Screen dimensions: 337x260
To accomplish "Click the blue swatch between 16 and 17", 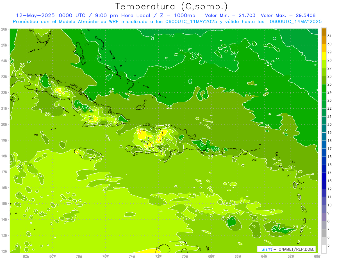I will (324, 153).
